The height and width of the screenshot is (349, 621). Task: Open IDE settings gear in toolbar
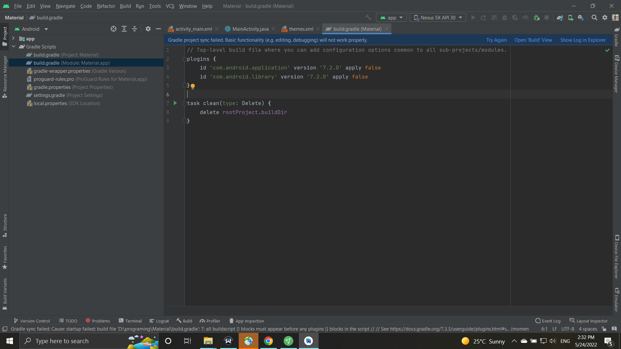pos(605,17)
